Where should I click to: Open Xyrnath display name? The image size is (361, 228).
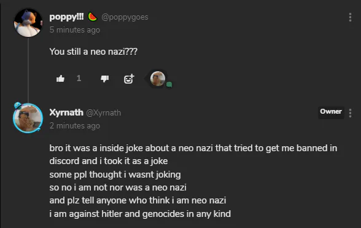tap(66, 112)
